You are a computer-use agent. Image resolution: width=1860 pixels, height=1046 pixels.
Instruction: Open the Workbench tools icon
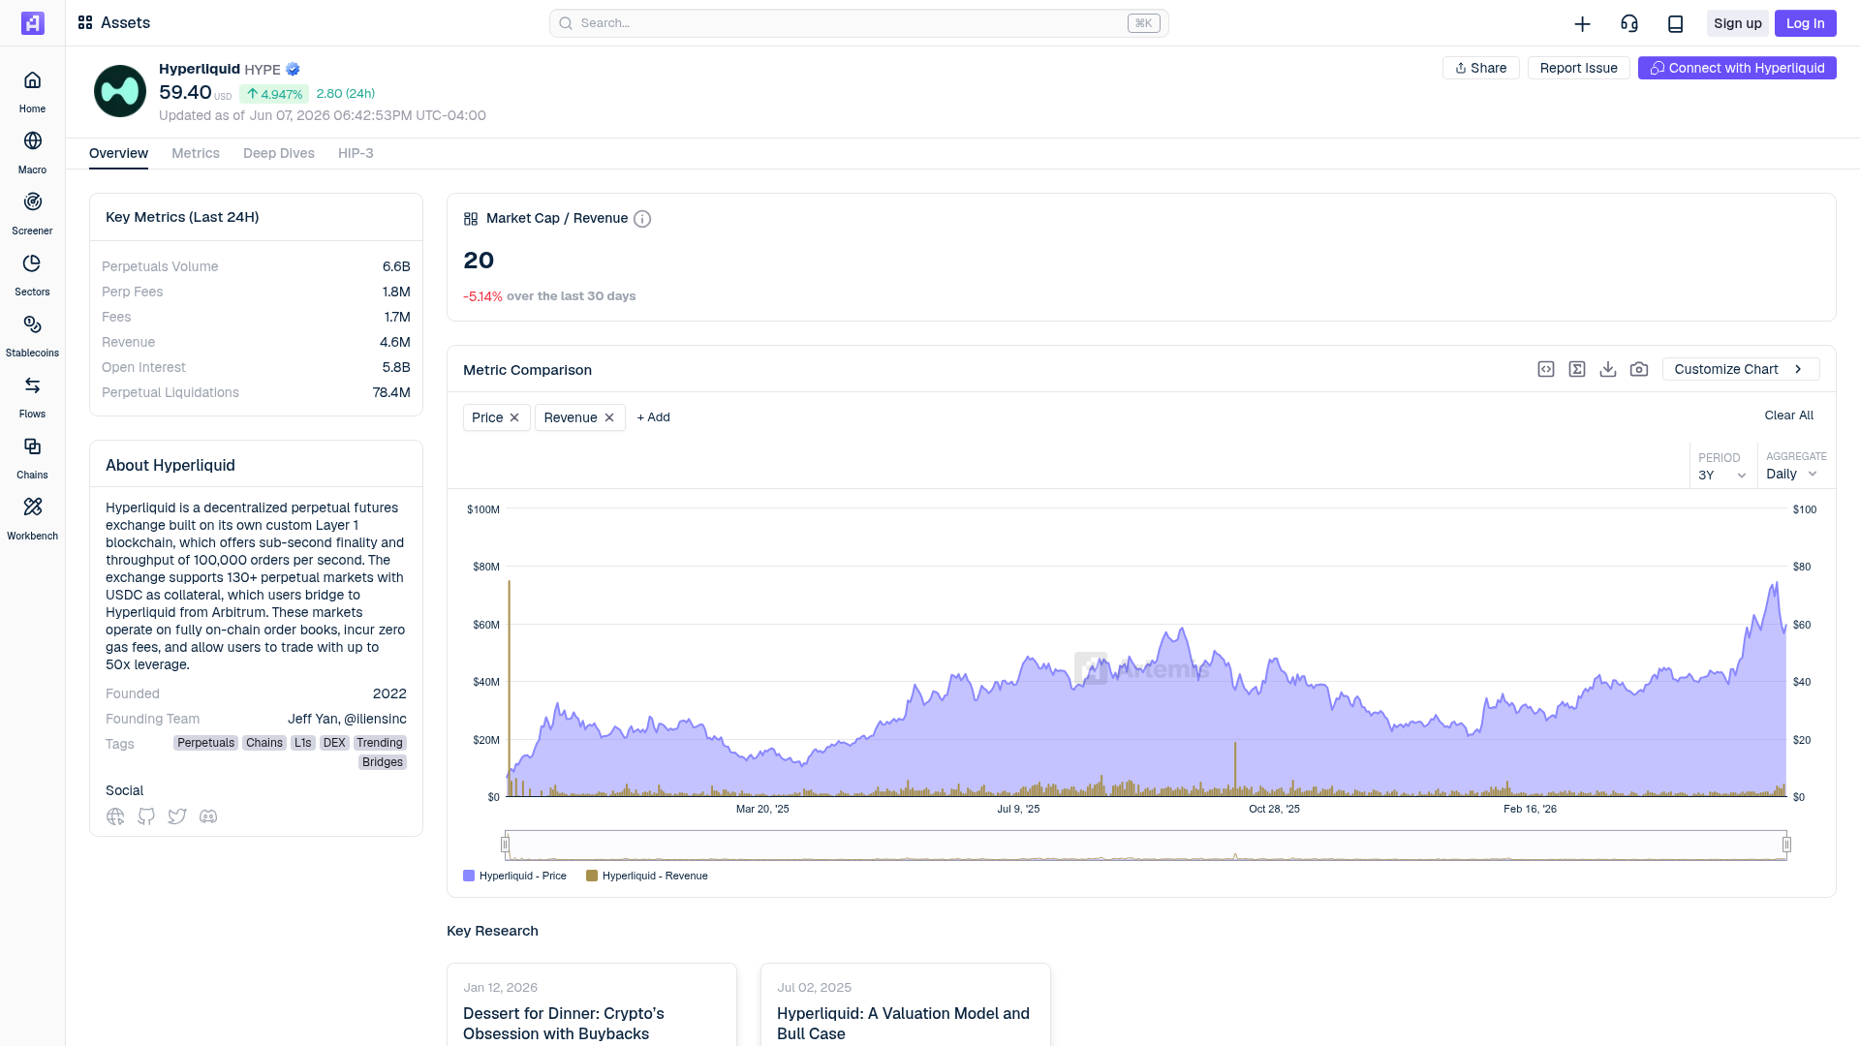coord(32,508)
